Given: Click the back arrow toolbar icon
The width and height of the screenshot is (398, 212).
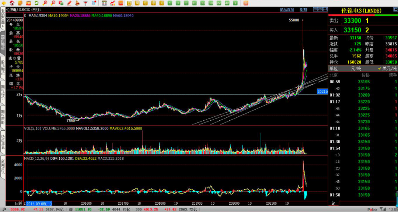Looking at the screenshot, I should (3, 3).
